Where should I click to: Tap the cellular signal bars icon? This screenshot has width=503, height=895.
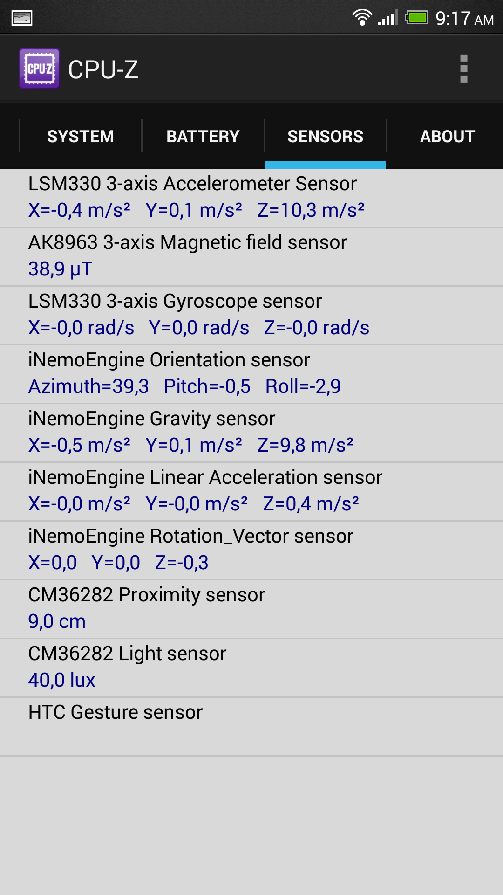[387, 18]
